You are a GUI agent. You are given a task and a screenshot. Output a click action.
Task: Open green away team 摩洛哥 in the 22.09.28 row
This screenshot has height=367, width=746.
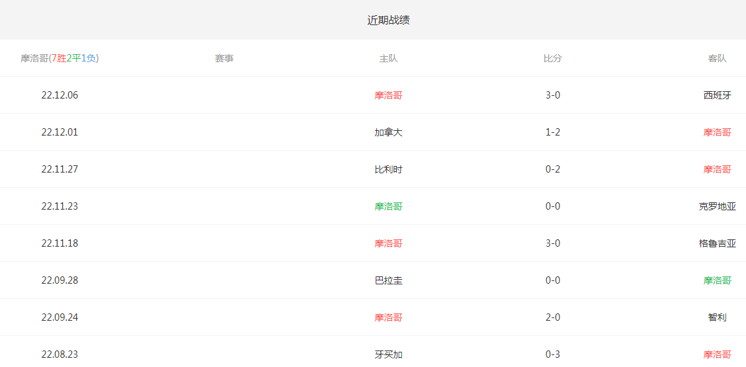718,280
